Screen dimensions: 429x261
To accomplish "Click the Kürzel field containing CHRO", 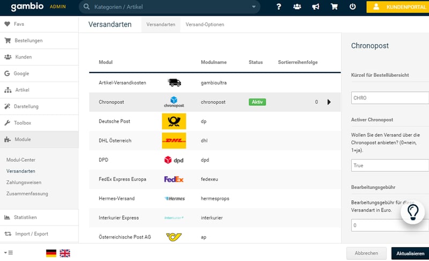I will coord(389,98).
